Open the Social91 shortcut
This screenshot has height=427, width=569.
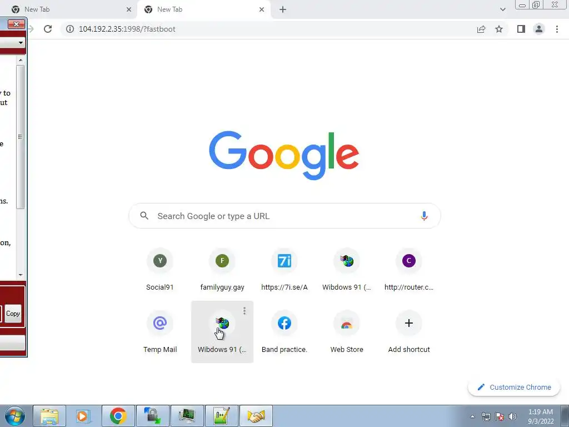[x=159, y=270]
